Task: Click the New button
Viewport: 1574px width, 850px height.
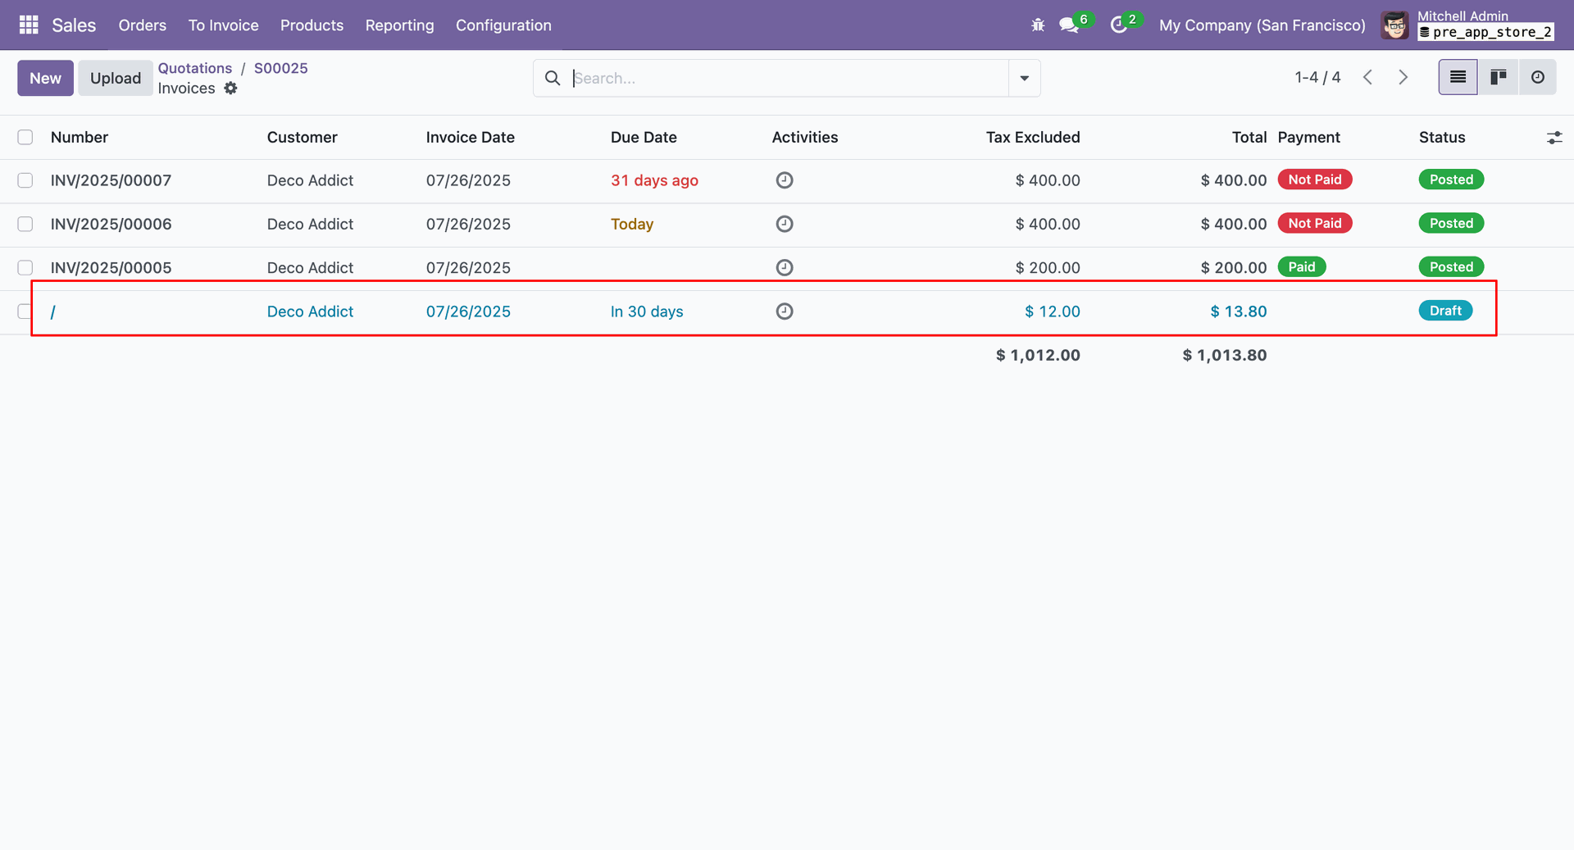Action: [45, 78]
